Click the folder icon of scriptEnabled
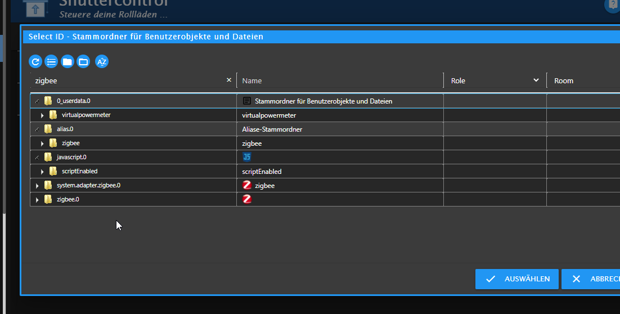Image resolution: width=620 pixels, height=314 pixels. [53, 171]
